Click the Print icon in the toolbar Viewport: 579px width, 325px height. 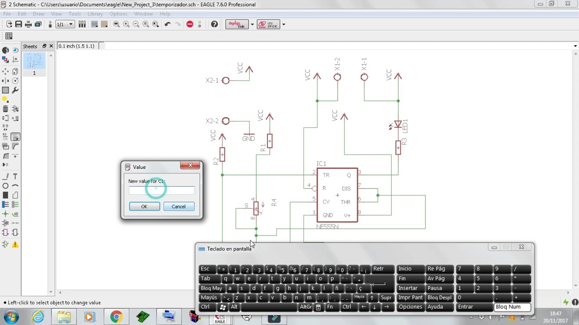click(28, 24)
